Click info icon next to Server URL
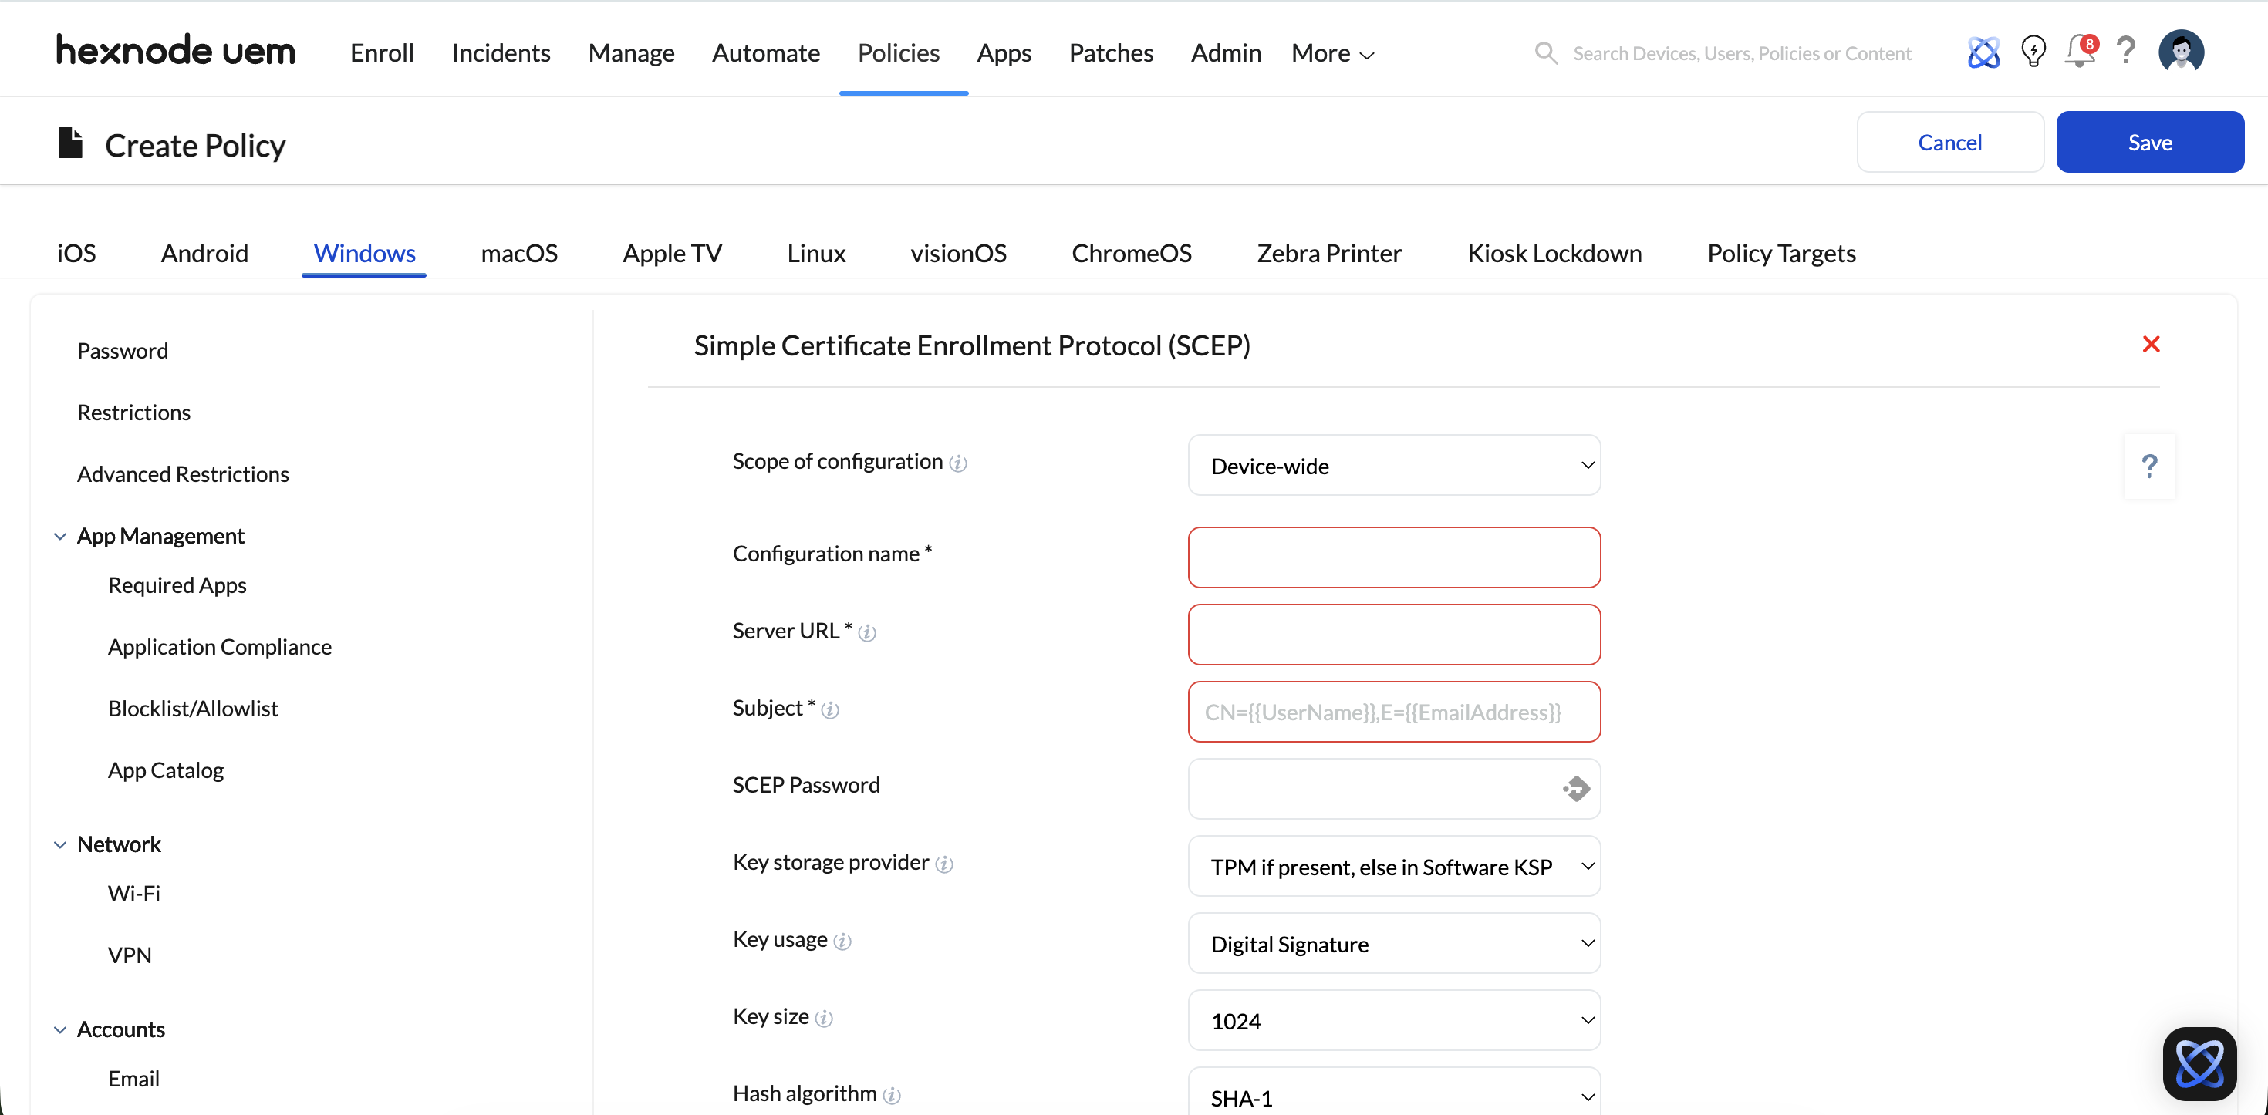The width and height of the screenshot is (2268, 1115). (867, 633)
